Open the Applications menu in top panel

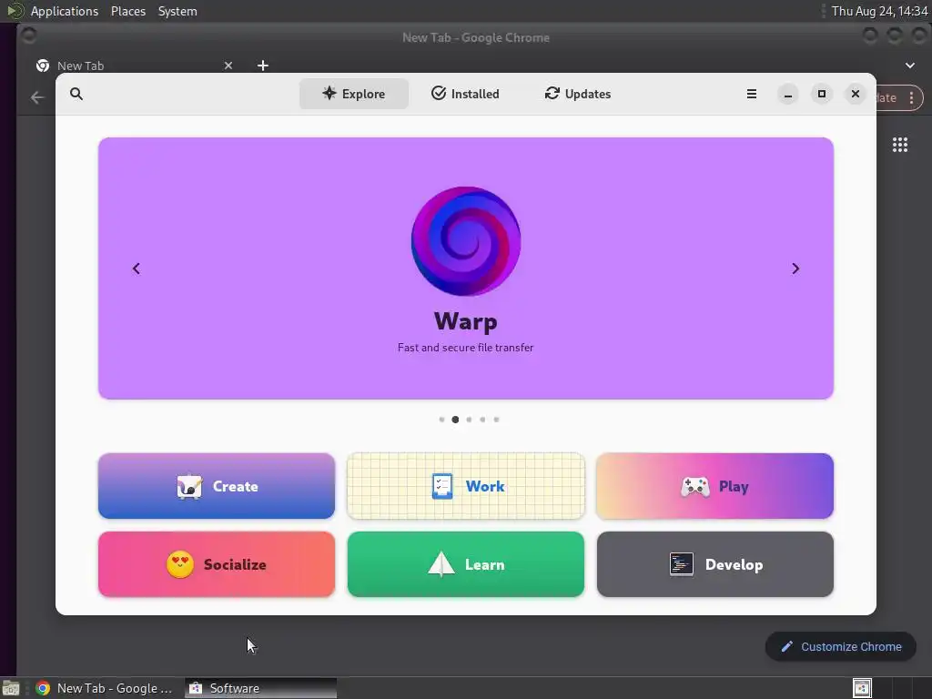point(65,11)
